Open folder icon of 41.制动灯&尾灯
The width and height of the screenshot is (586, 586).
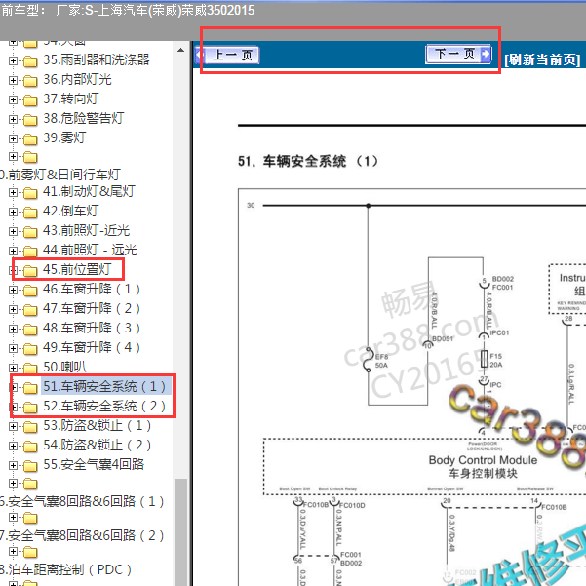30,192
